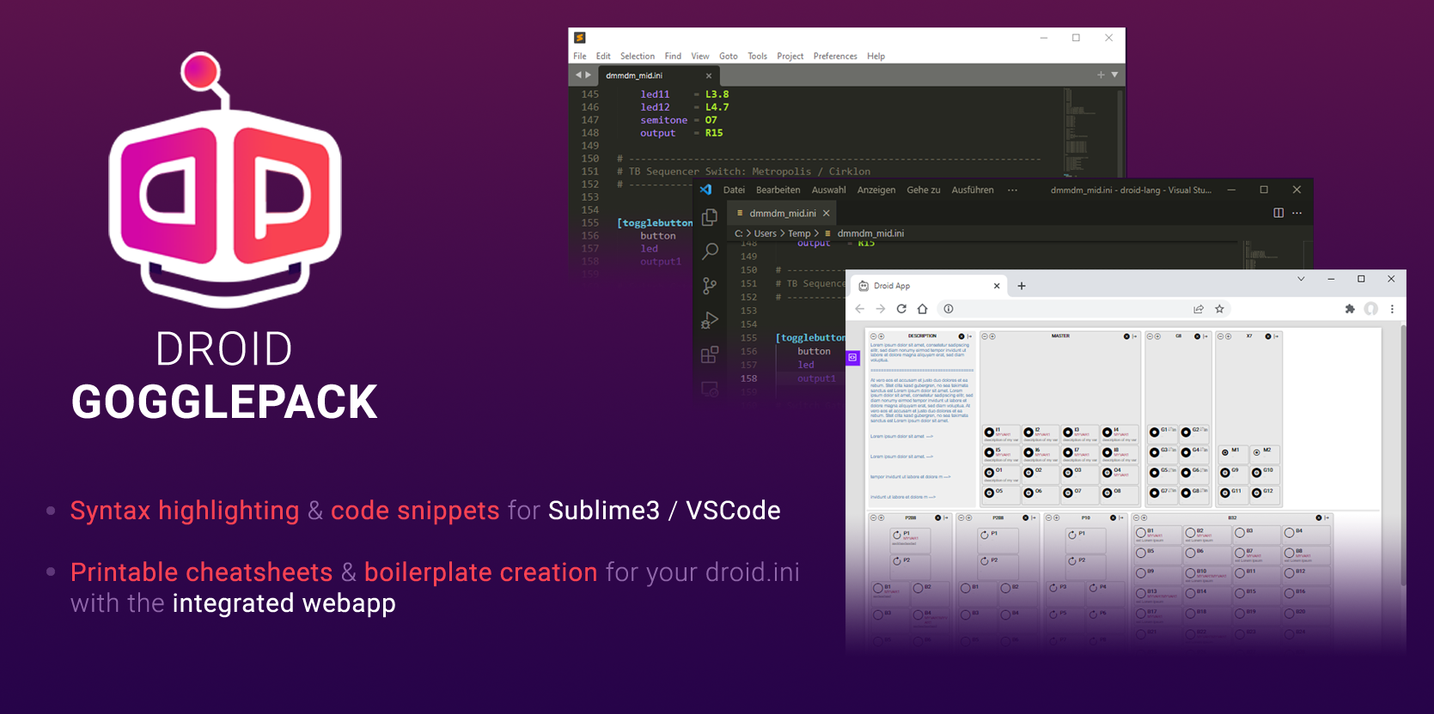Expand the C: breadcrumb in VS Code
1434x714 pixels.
739,233
